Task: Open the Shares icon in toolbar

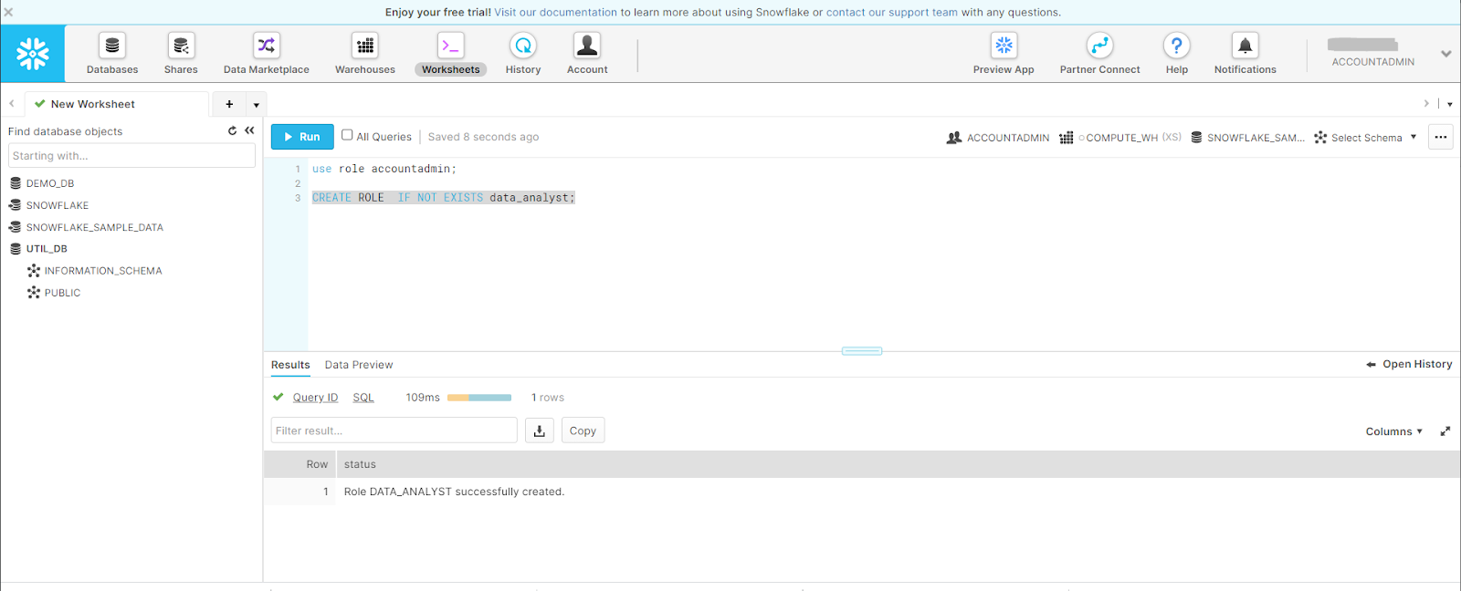Action: [x=181, y=46]
